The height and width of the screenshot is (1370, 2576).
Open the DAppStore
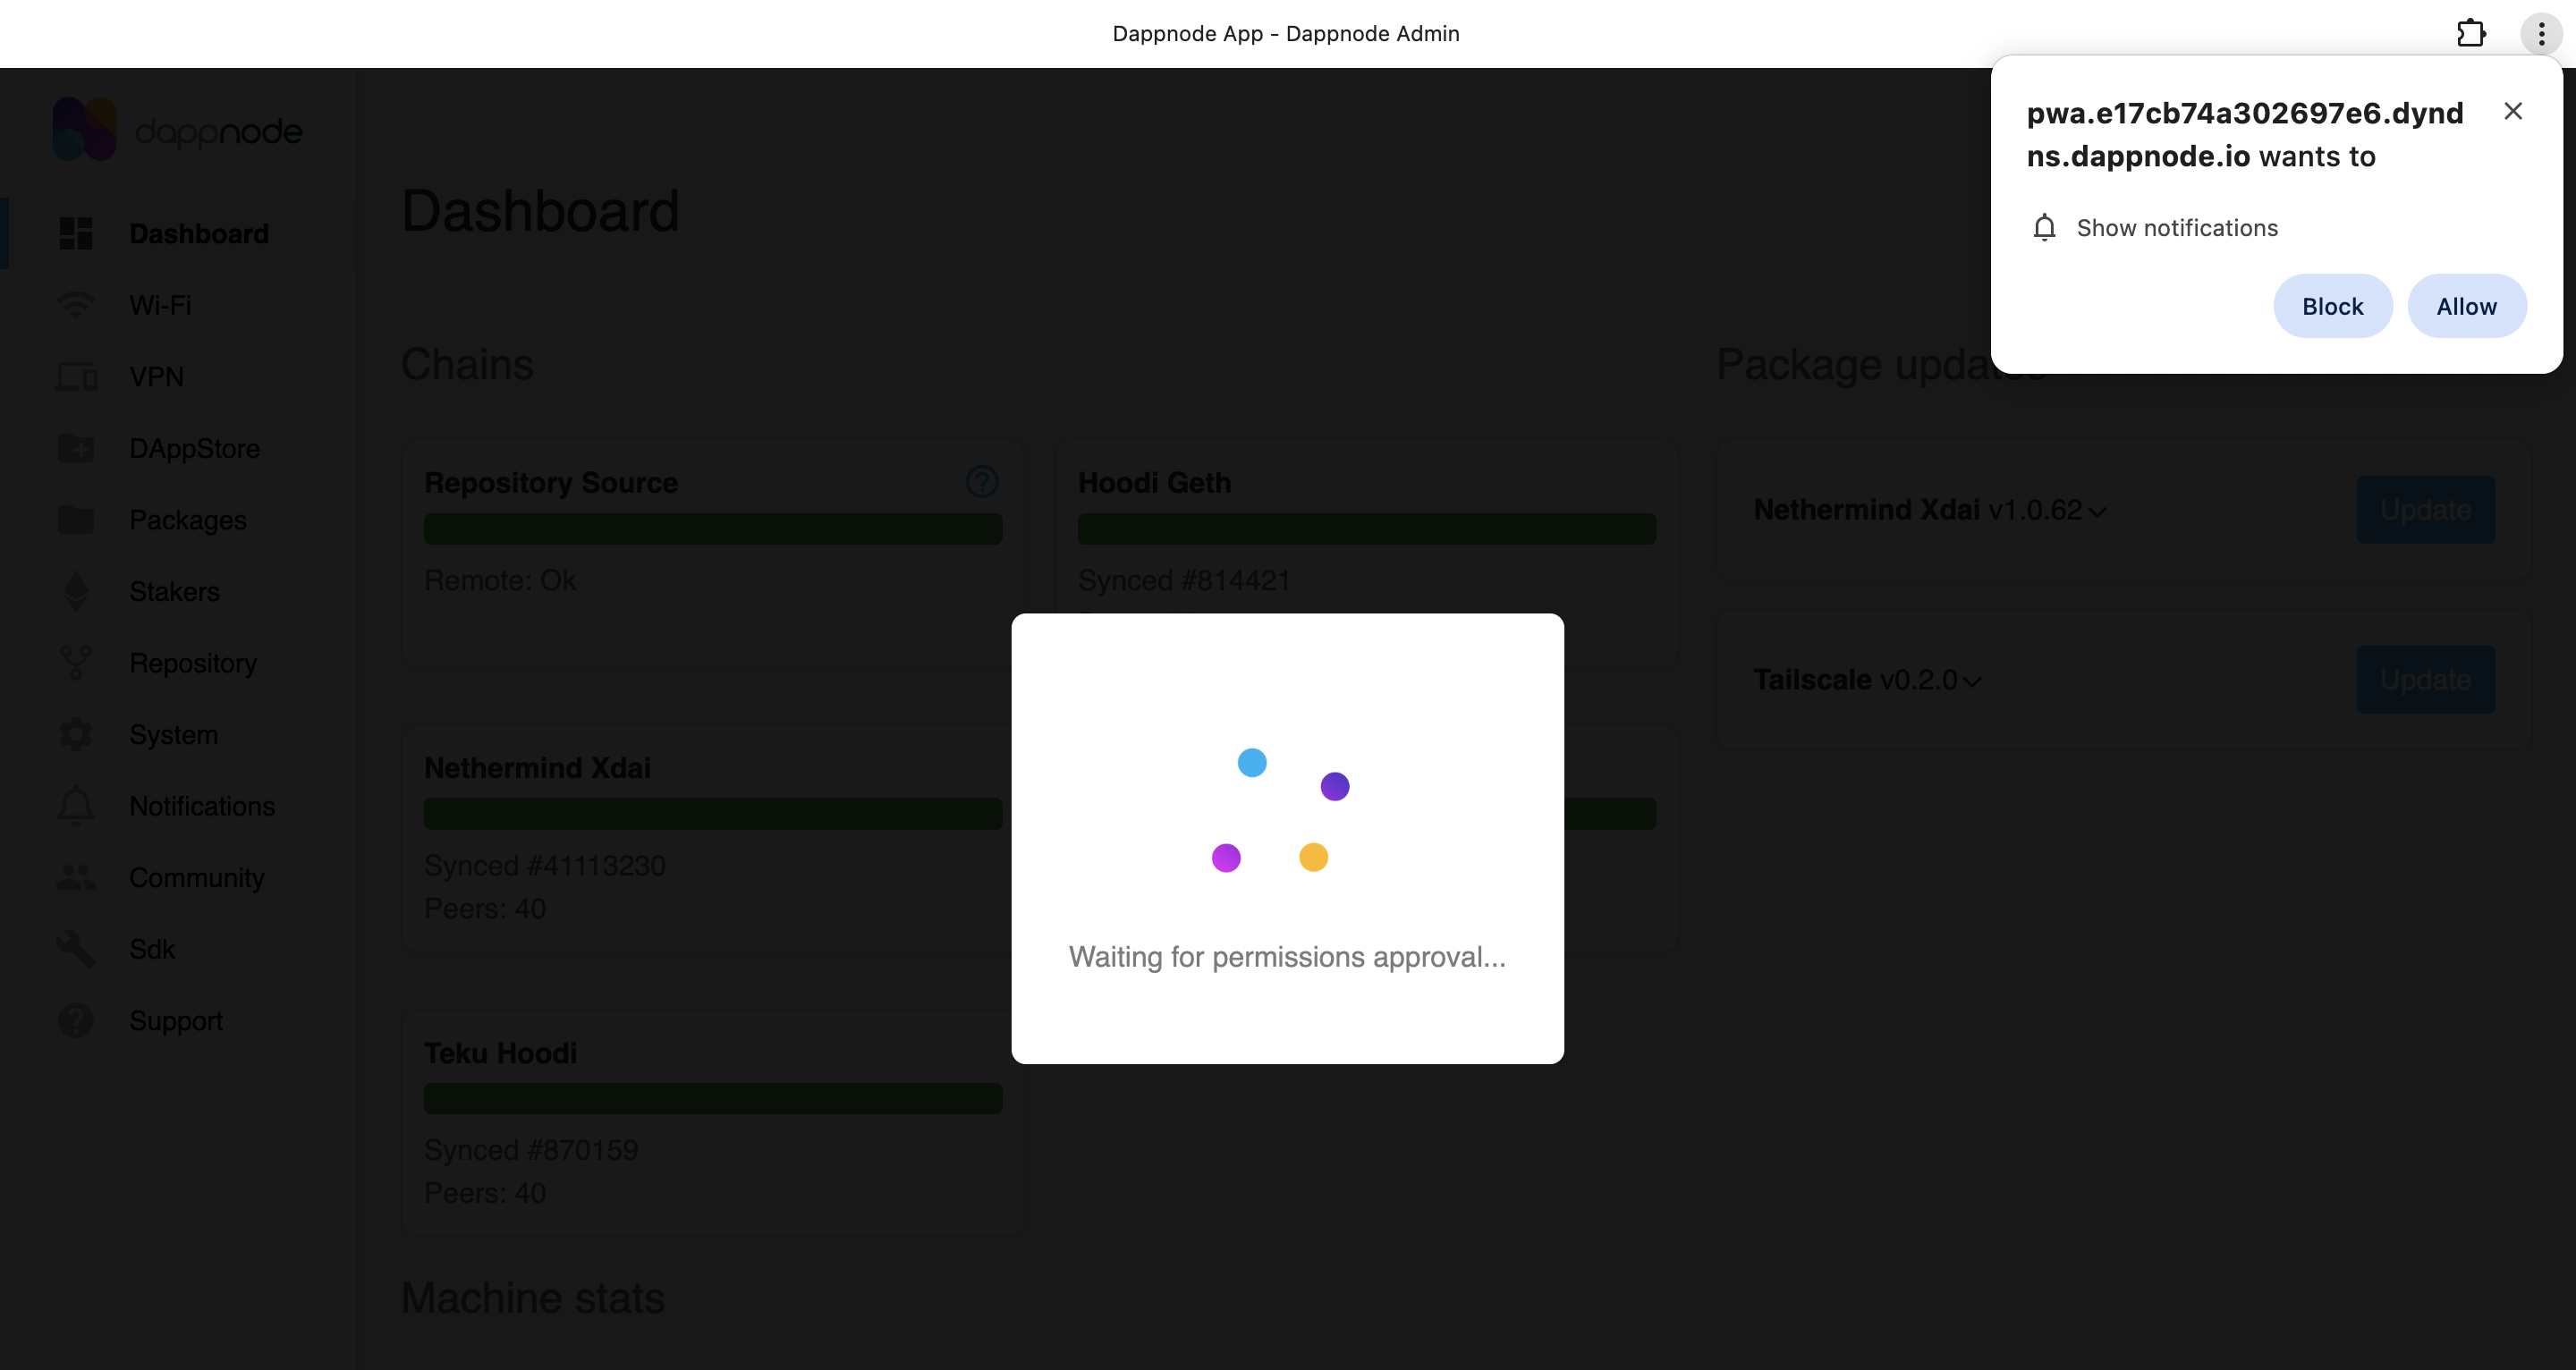click(x=194, y=448)
